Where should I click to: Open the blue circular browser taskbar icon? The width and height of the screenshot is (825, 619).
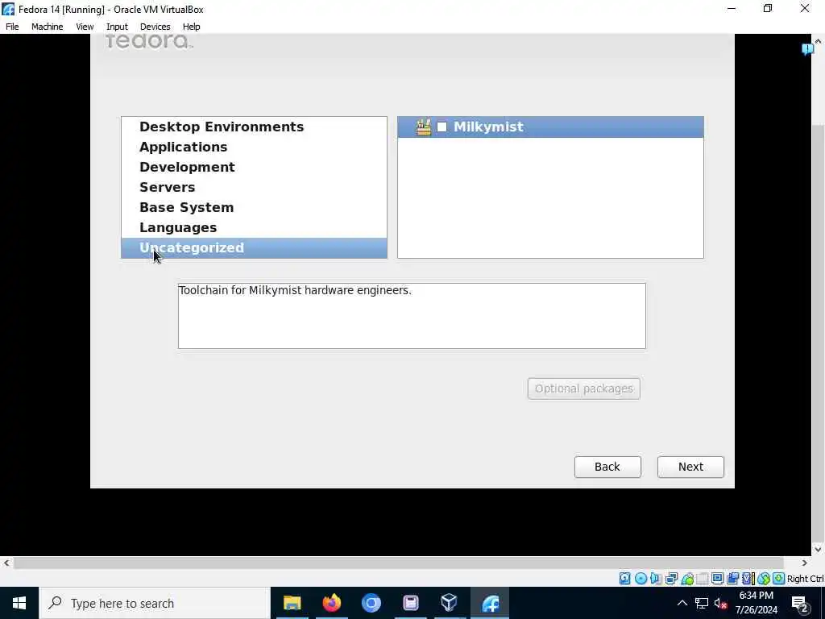click(x=371, y=603)
